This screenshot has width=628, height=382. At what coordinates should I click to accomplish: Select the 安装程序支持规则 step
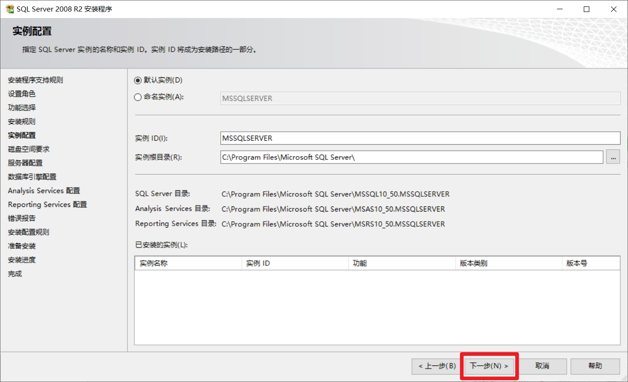(35, 80)
